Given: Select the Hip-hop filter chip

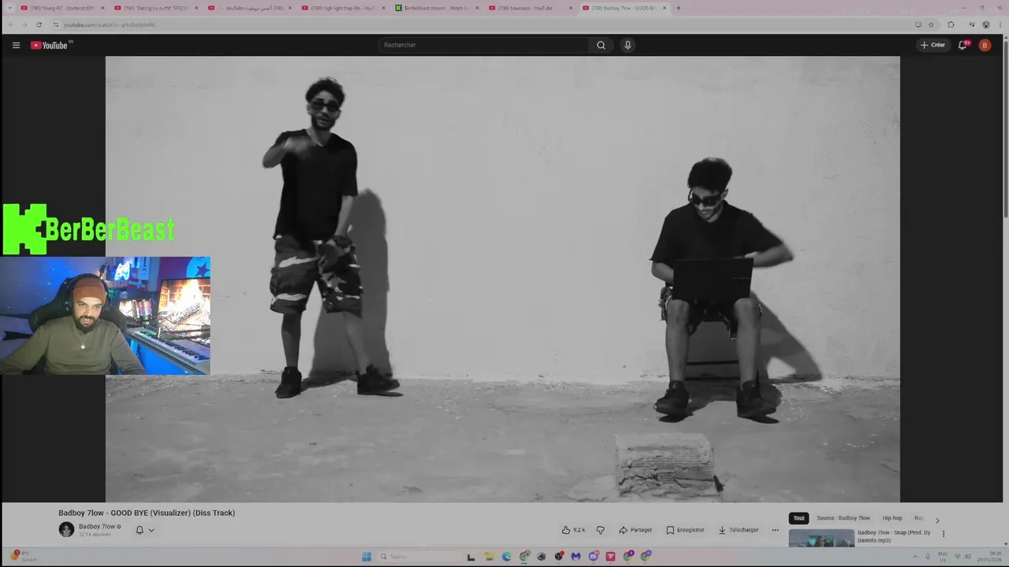Looking at the screenshot, I should coord(892,518).
